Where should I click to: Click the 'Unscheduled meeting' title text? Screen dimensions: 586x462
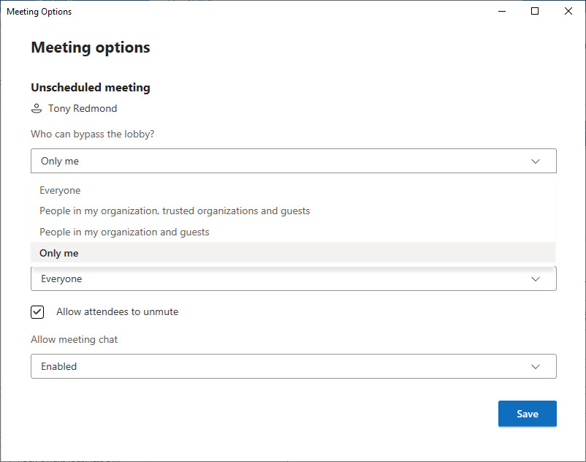click(x=91, y=88)
